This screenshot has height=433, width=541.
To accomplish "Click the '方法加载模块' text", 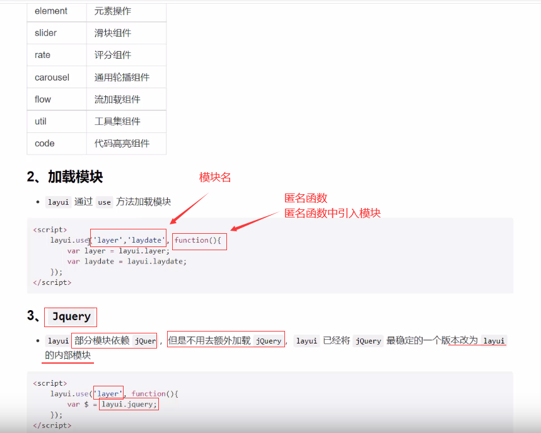I will point(144,202).
